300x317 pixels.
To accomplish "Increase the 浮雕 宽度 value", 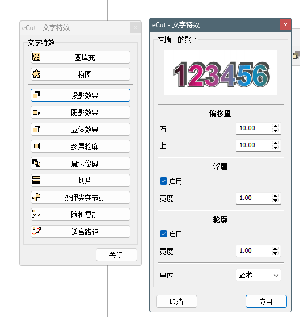I will (276, 195).
